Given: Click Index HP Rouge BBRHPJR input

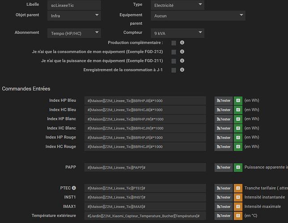Looking at the screenshot, I should pyautogui.click(x=145, y=137).
